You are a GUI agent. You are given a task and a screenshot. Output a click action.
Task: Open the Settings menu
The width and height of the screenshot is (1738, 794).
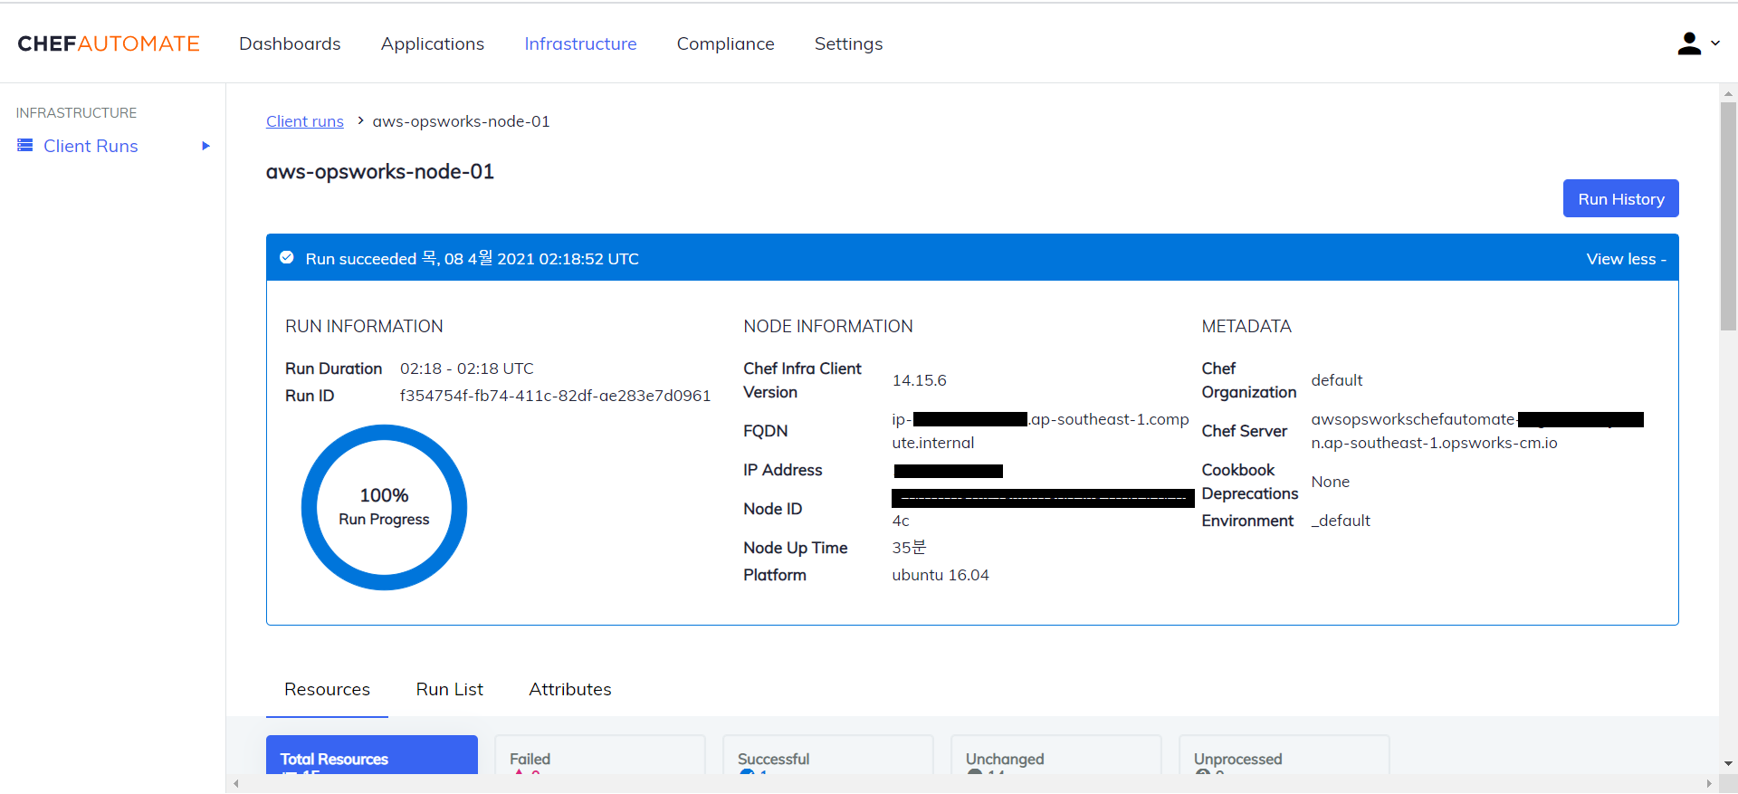pyautogui.click(x=848, y=43)
